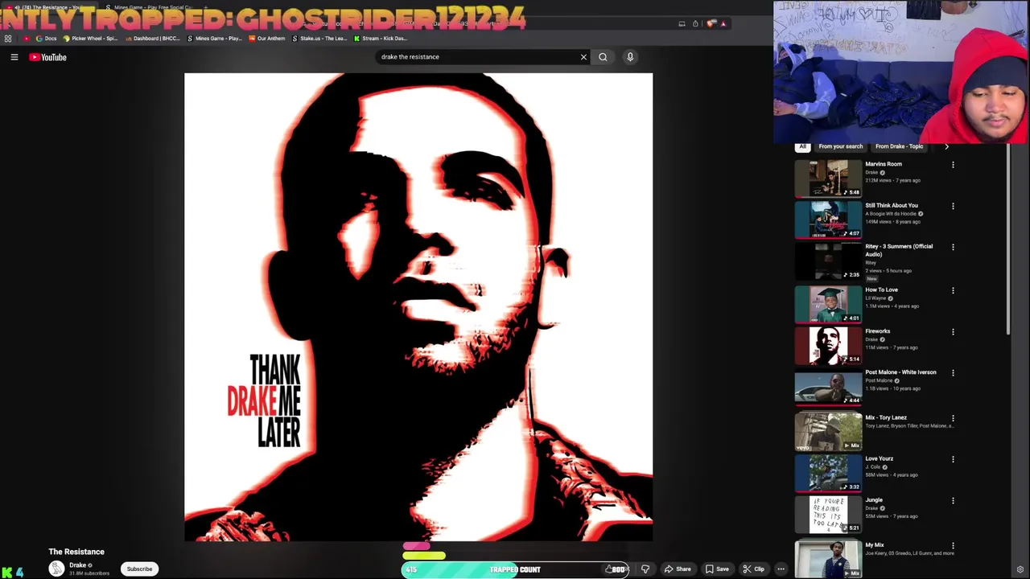Open options menu for Jungle
This screenshot has height=579, width=1030.
tap(953, 500)
